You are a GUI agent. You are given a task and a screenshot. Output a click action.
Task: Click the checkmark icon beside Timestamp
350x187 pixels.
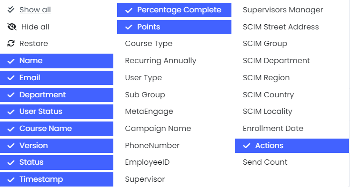10,180
